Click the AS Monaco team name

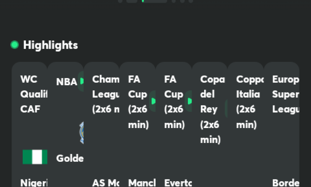click(x=106, y=183)
